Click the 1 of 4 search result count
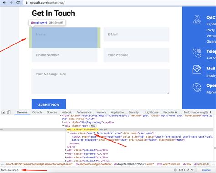This screenshot has width=216, height=173. (182, 170)
